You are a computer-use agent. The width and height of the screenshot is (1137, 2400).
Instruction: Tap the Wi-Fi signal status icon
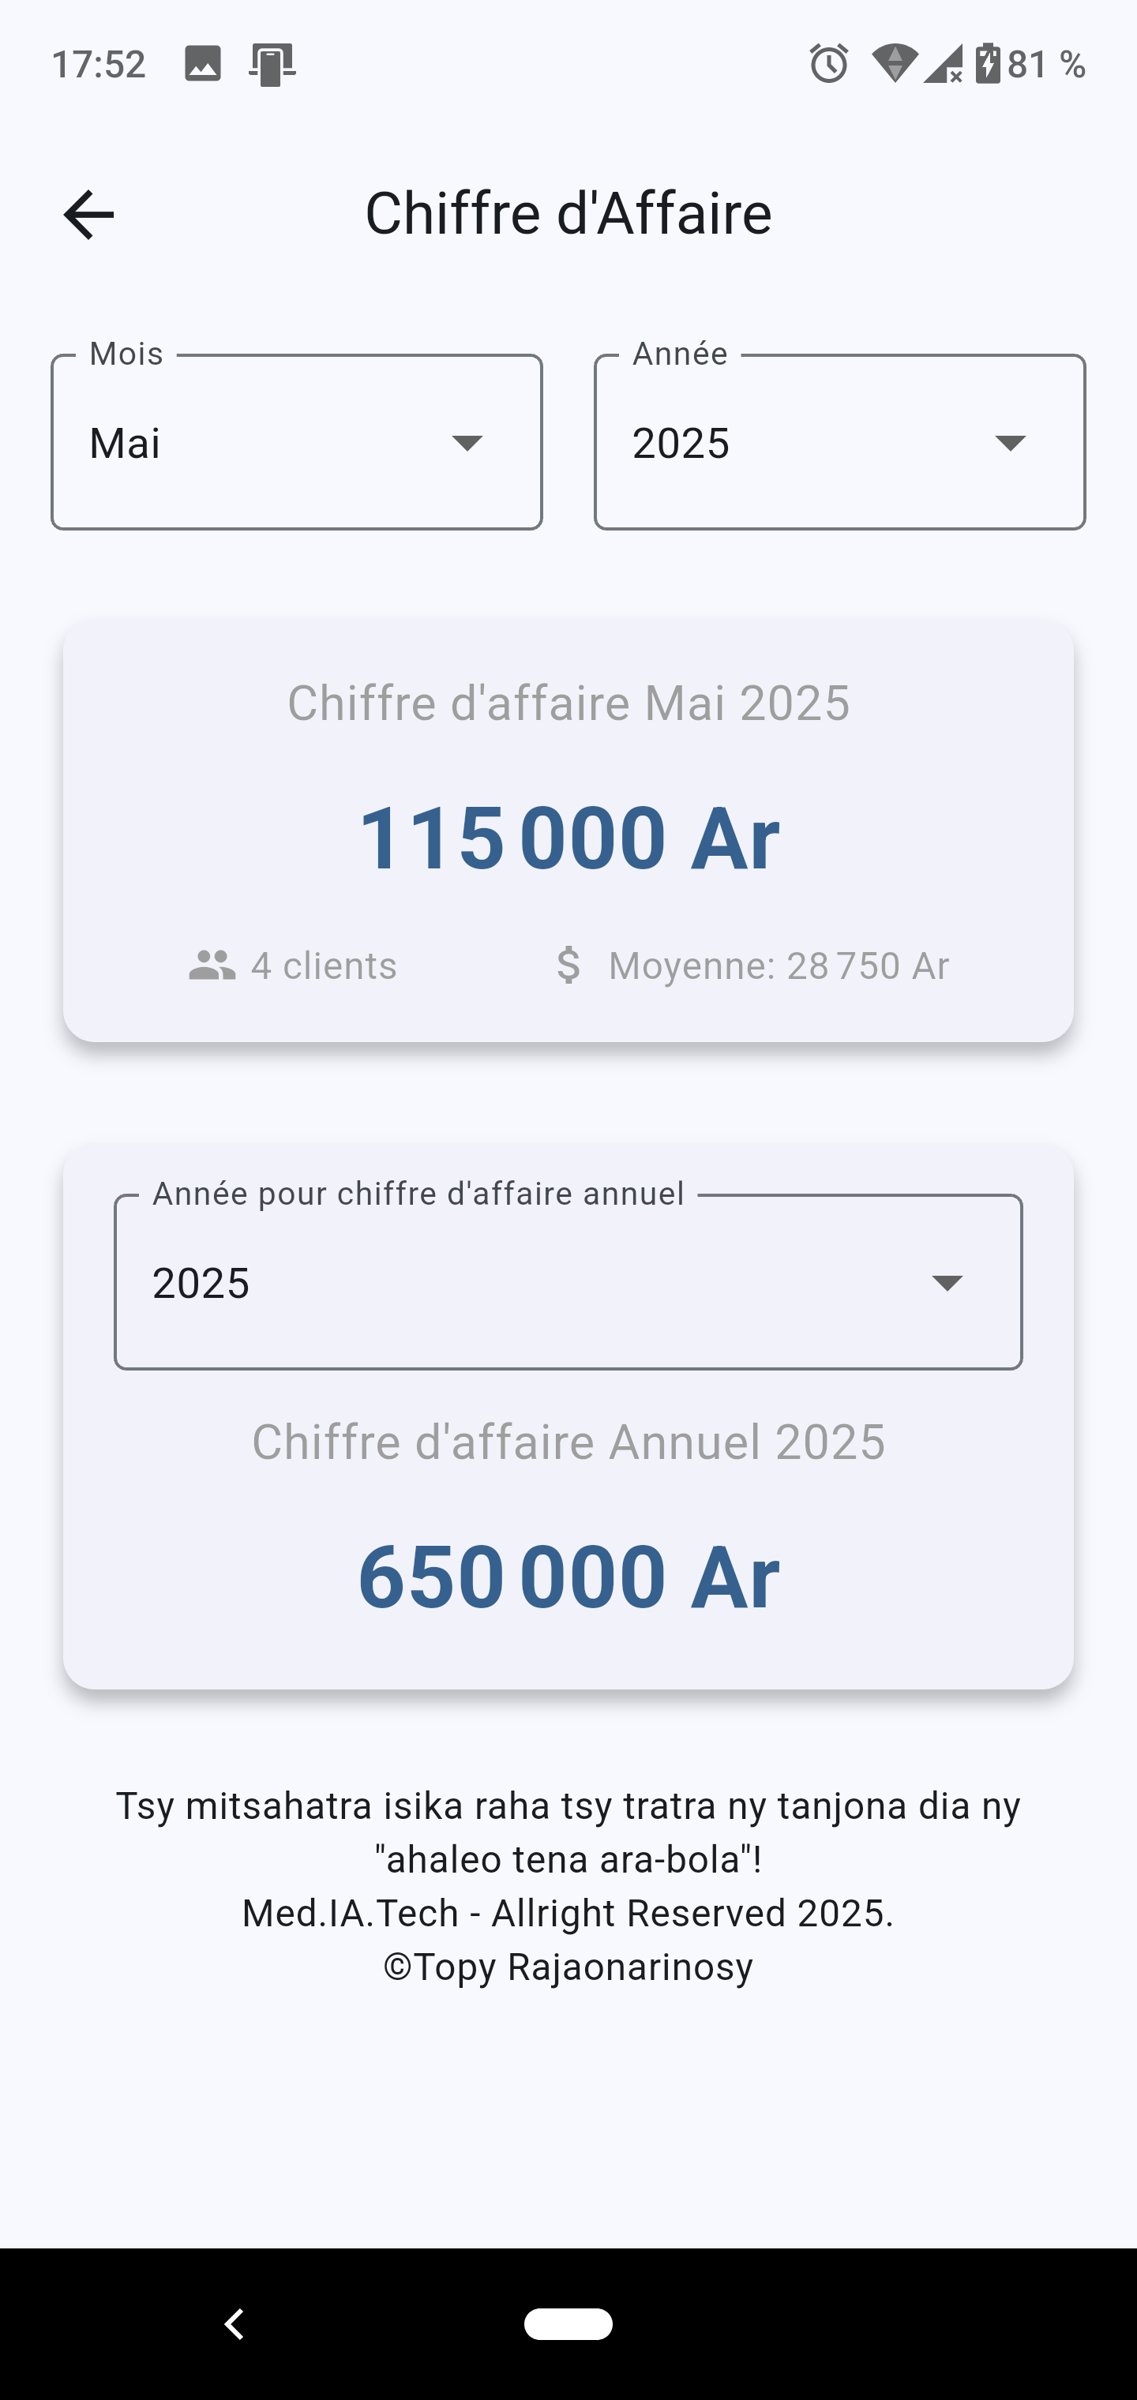click(894, 64)
